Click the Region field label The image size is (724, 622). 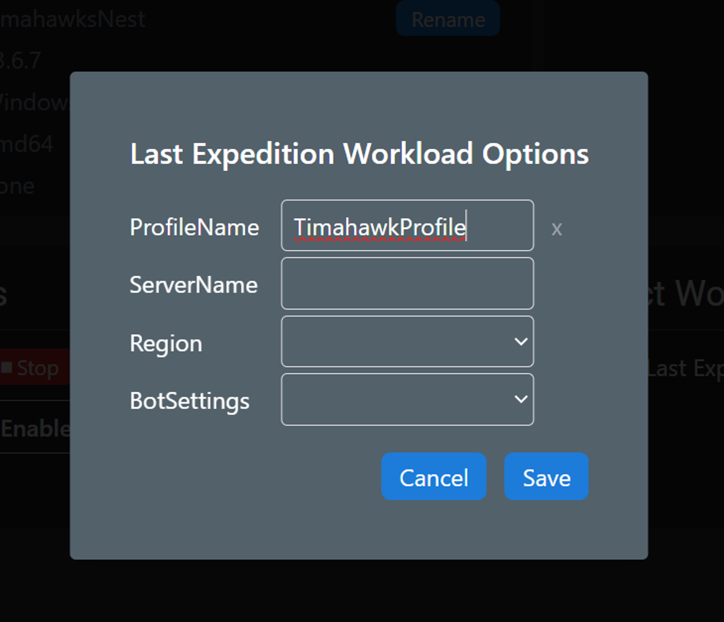166,344
